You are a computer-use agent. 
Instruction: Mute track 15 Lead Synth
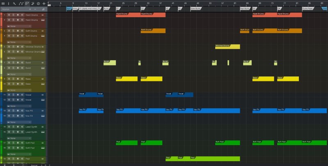click(x=9, y=127)
